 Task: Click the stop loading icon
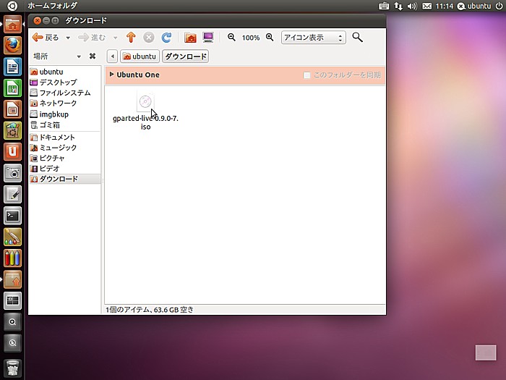(x=148, y=38)
